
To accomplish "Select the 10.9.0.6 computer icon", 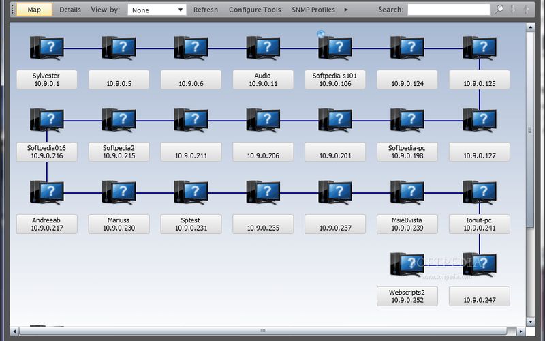I will tap(191, 48).
